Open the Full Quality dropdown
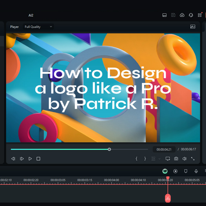206x206 pixels. click(x=38, y=27)
